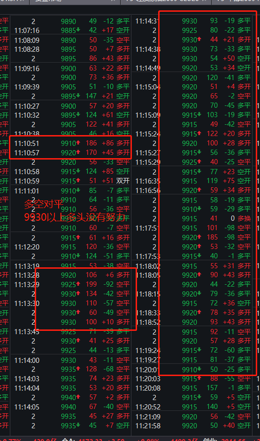Click red up arrow beside 9920 at 11:10:57

78,152
